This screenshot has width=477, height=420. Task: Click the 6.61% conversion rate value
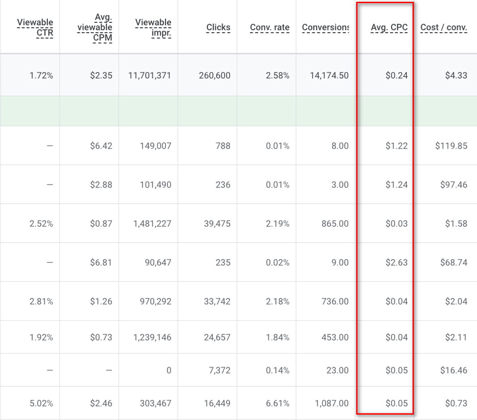(278, 403)
